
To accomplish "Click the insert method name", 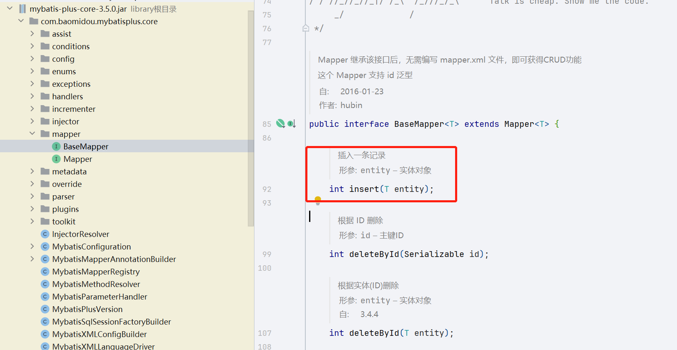I will [x=364, y=189].
